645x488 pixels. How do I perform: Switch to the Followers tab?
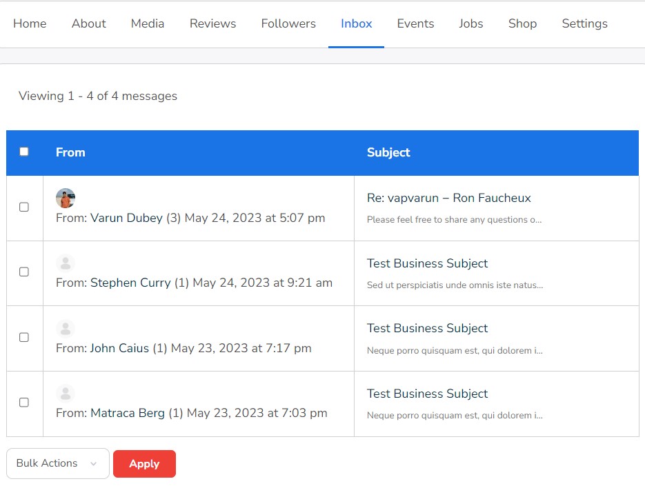click(x=288, y=23)
